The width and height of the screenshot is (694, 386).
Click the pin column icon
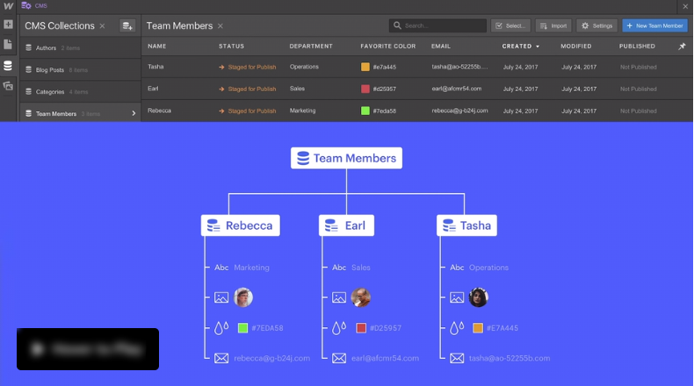coord(683,46)
